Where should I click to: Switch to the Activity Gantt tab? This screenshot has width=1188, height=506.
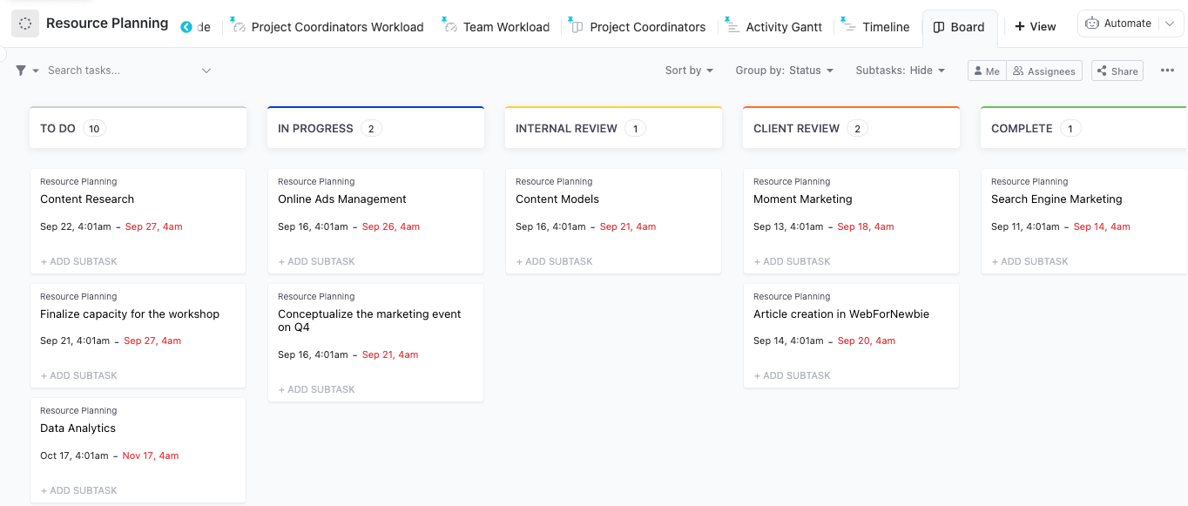pyautogui.click(x=783, y=27)
